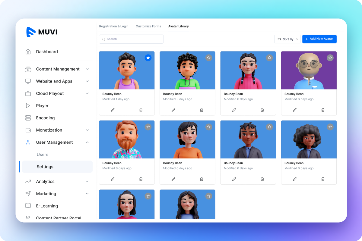Star the red-bearded man avatar
The width and height of the screenshot is (362, 241).
click(x=148, y=127)
